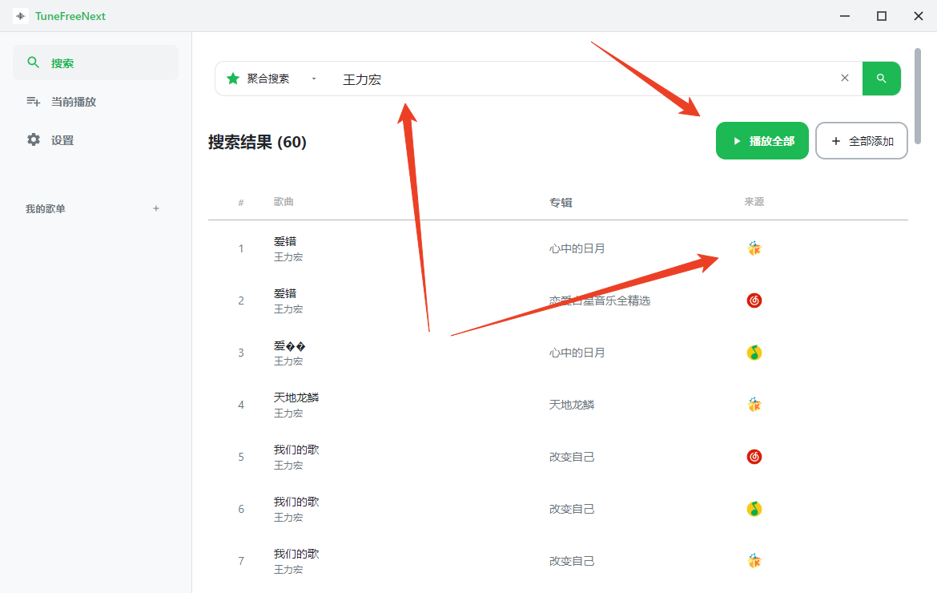Click the source icon for 天地龙鳞 row

754,405
